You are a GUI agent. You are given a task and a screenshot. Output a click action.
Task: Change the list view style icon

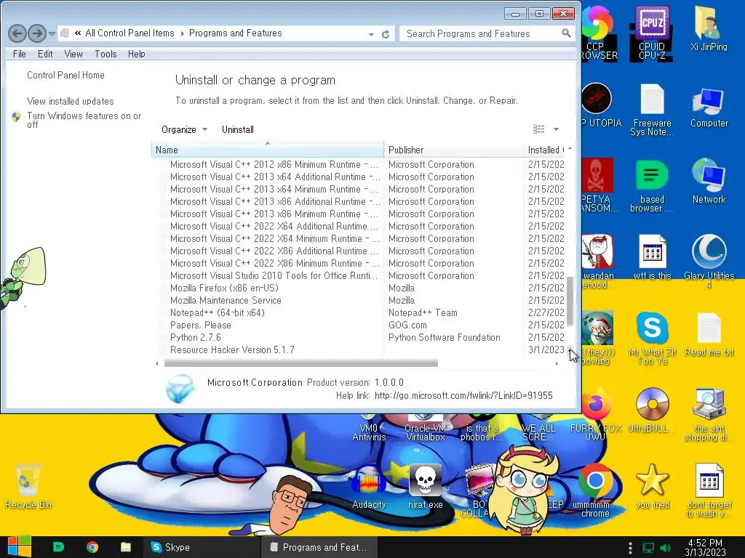(539, 129)
